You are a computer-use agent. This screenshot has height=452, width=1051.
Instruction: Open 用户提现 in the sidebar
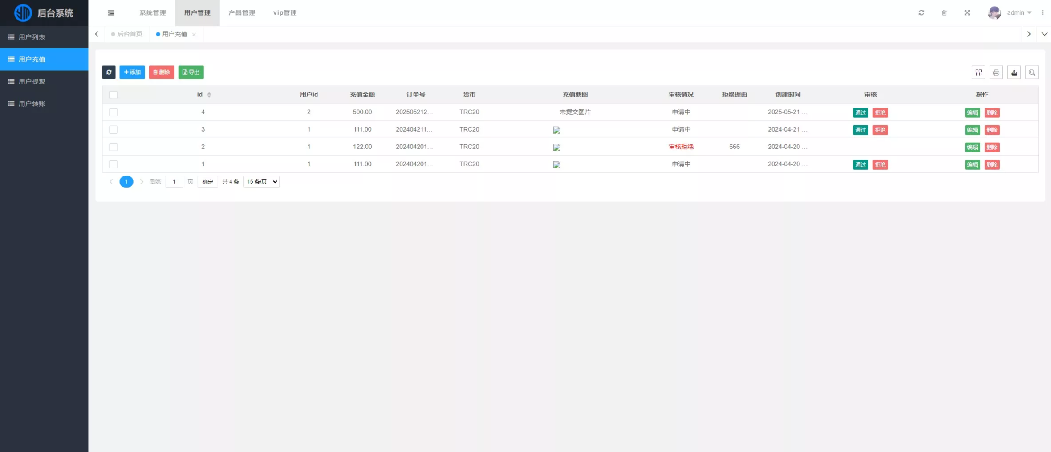32,81
